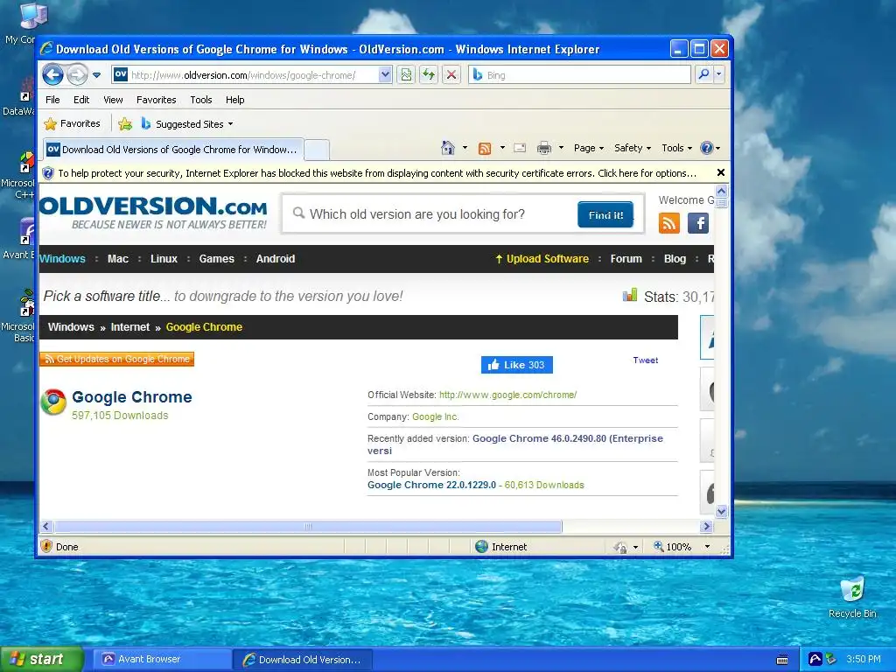This screenshot has width=896, height=672.
Task: Expand the Print options dropdown arrow
Action: (561, 148)
